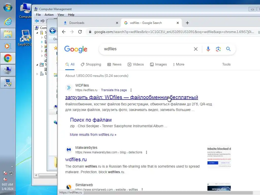260x195 pixels.
Task: Click the magnifier search button
Action: (228, 49)
